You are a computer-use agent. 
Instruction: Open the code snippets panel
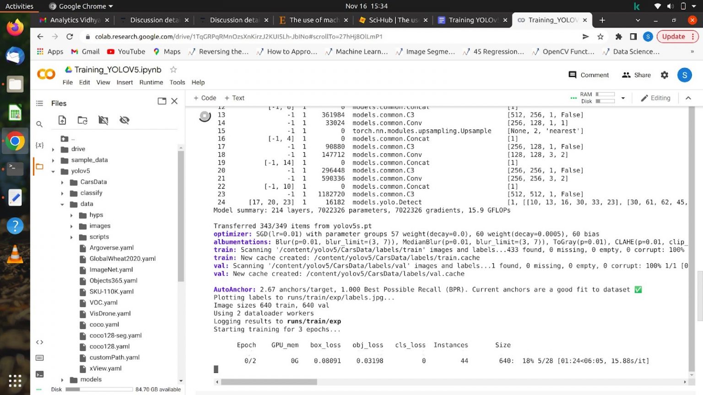click(x=39, y=342)
